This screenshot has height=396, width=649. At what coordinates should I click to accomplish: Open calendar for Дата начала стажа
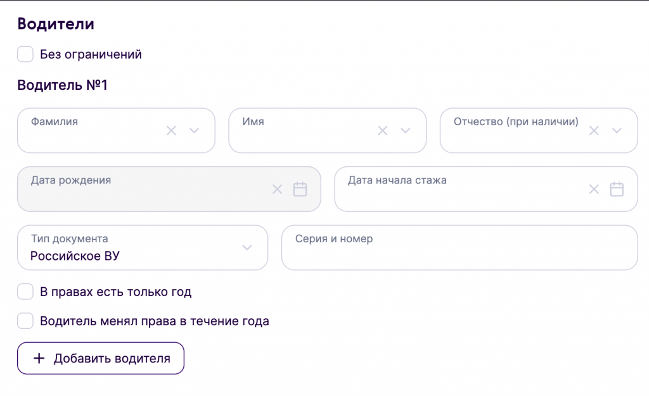[617, 189]
